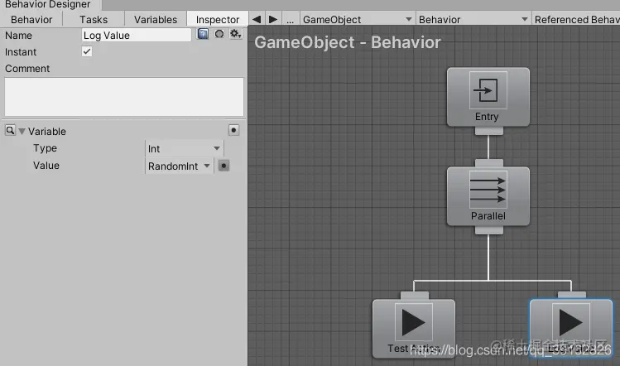Click the Name field containing Log Value

(137, 36)
